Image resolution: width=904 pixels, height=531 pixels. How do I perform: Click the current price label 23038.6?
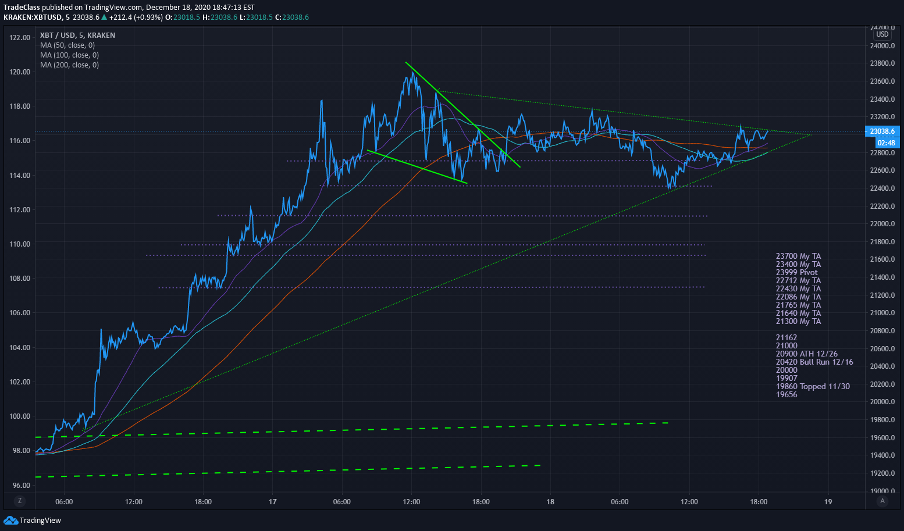tap(882, 131)
